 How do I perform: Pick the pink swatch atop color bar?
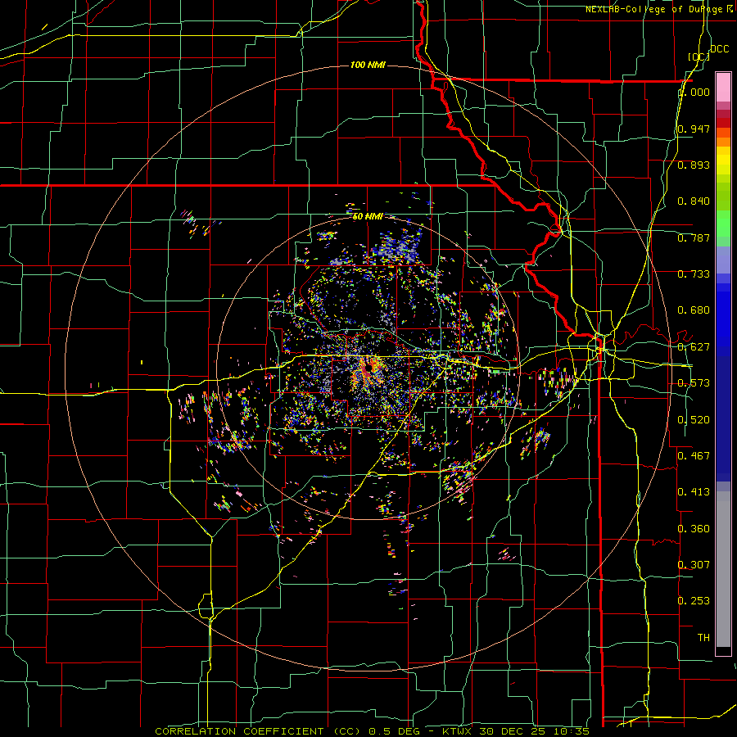[x=723, y=87]
